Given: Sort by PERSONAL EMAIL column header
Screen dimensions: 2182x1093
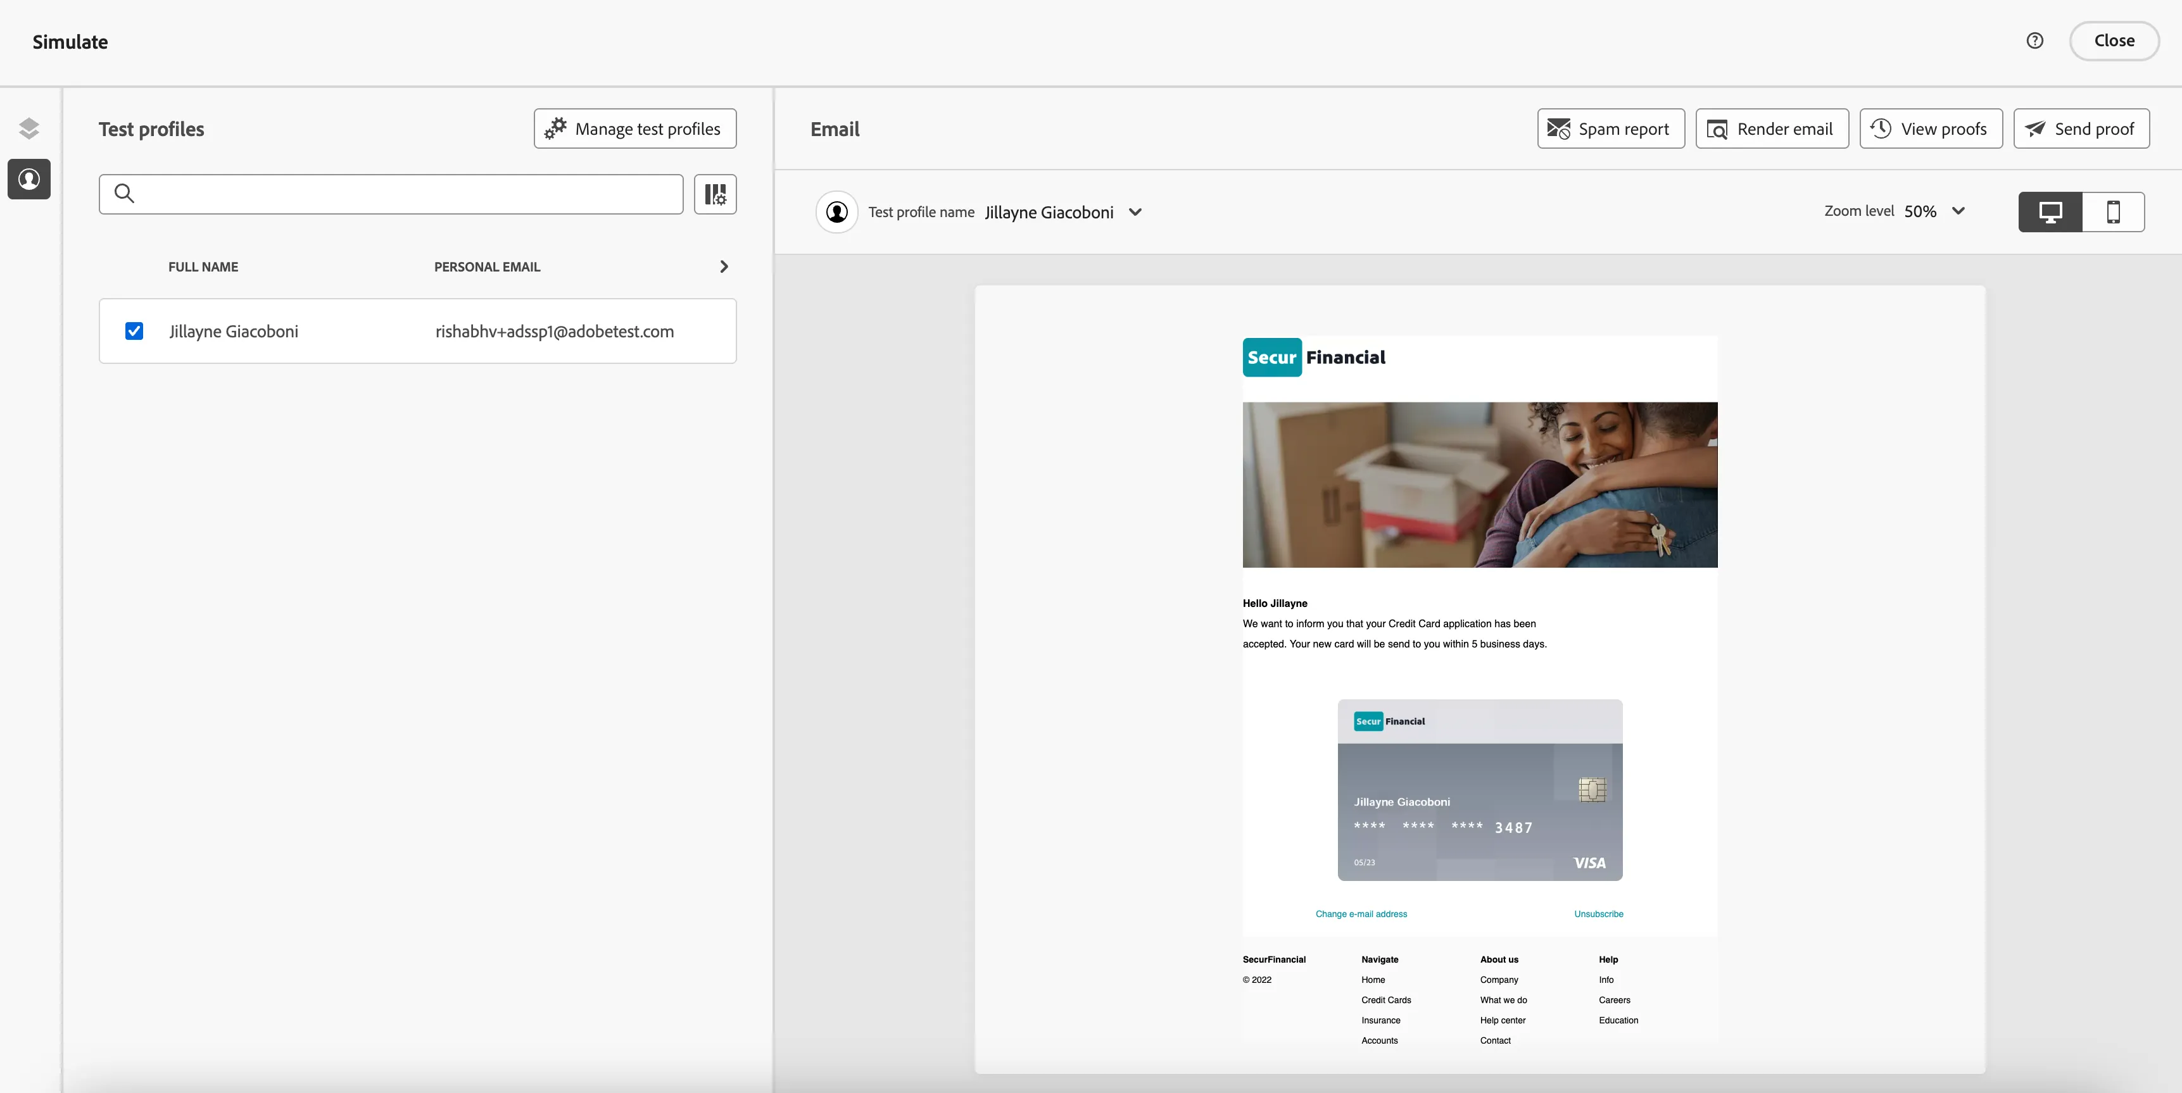Looking at the screenshot, I should [487, 266].
